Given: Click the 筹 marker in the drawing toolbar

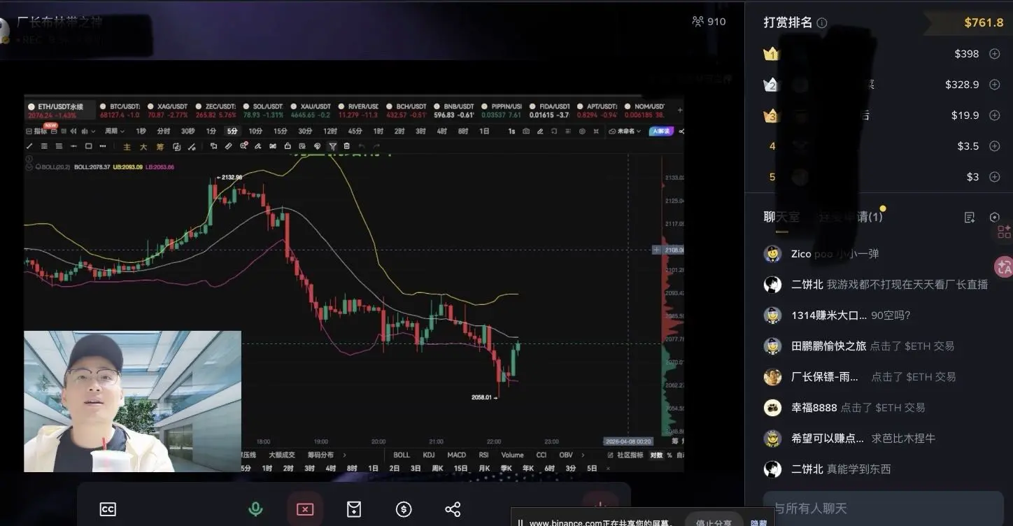Looking at the screenshot, I should [x=160, y=147].
